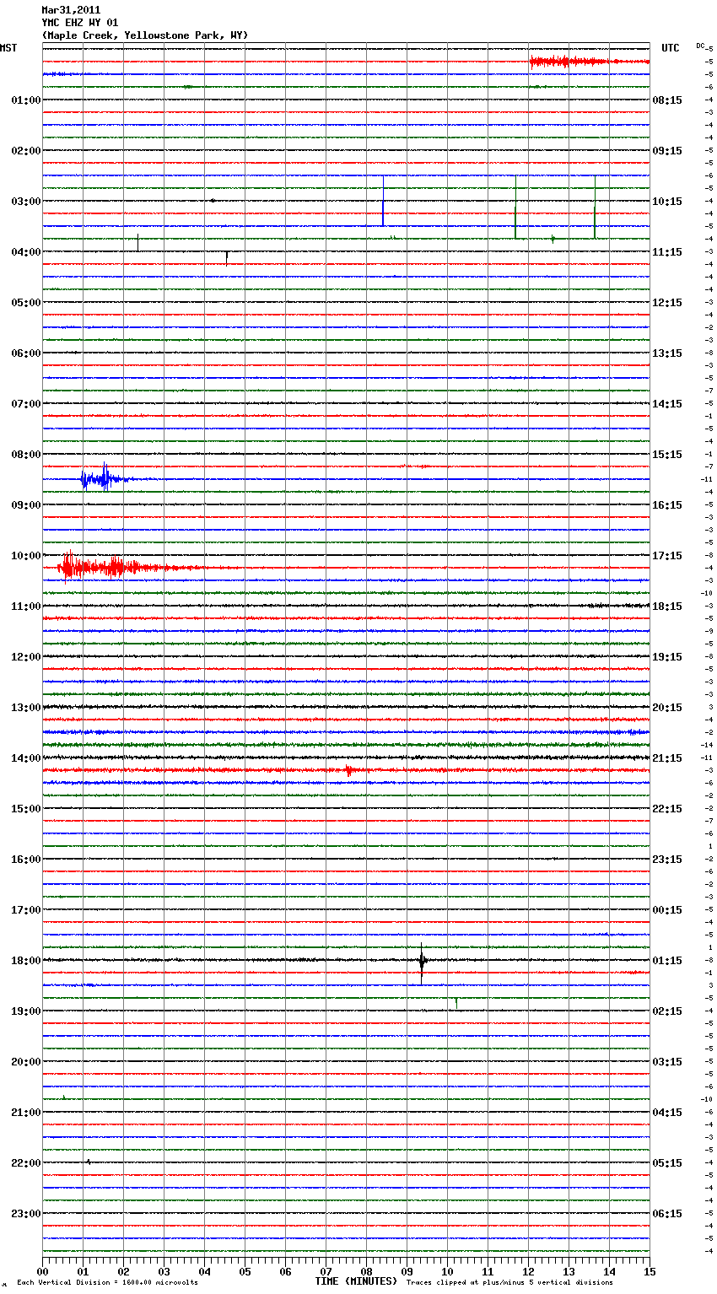Click the 08:00 MST time label
The image size is (717, 1294).
[x=26, y=455]
